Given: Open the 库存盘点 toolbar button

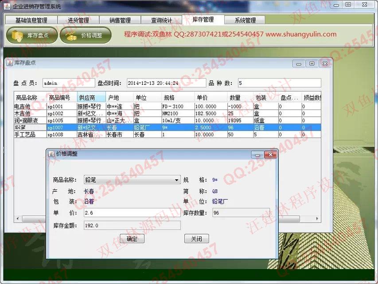Looking at the screenshot, I should coord(32,35).
